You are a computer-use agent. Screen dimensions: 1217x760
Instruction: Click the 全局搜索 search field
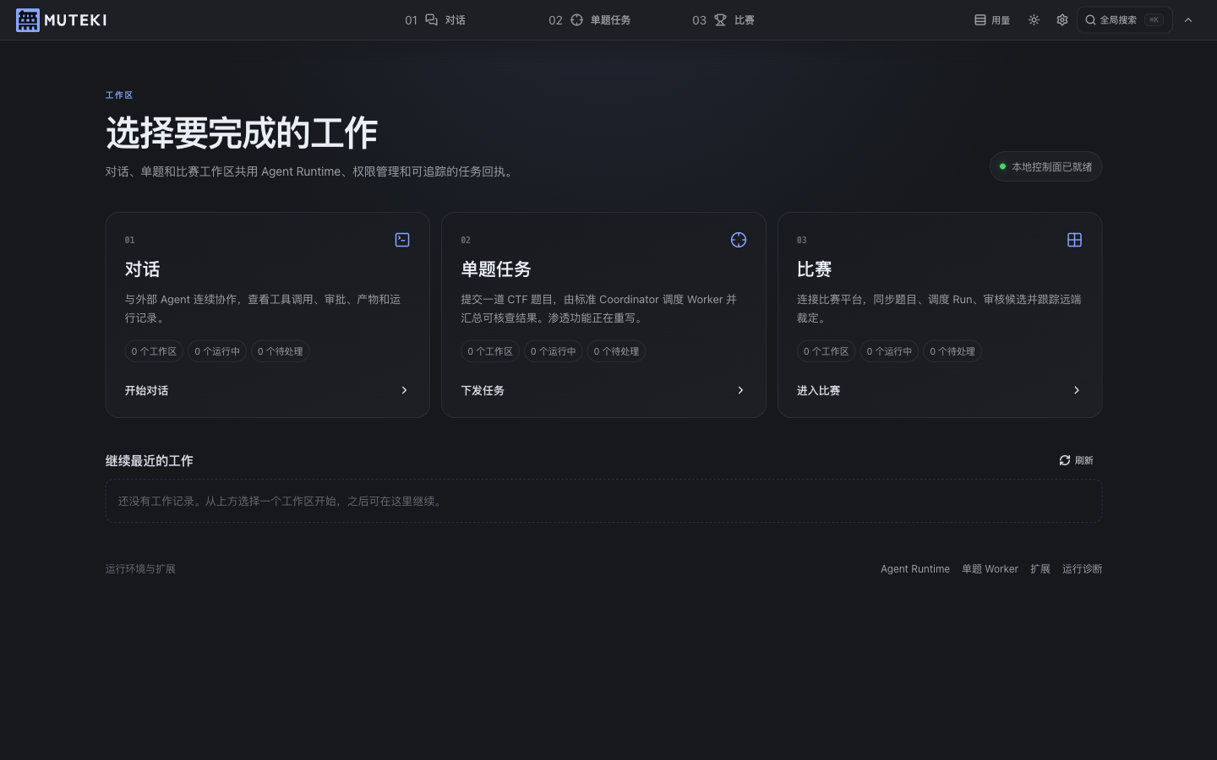(1124, 20)
